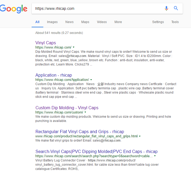Open the Vinyl Caps result title

[45, 43]
